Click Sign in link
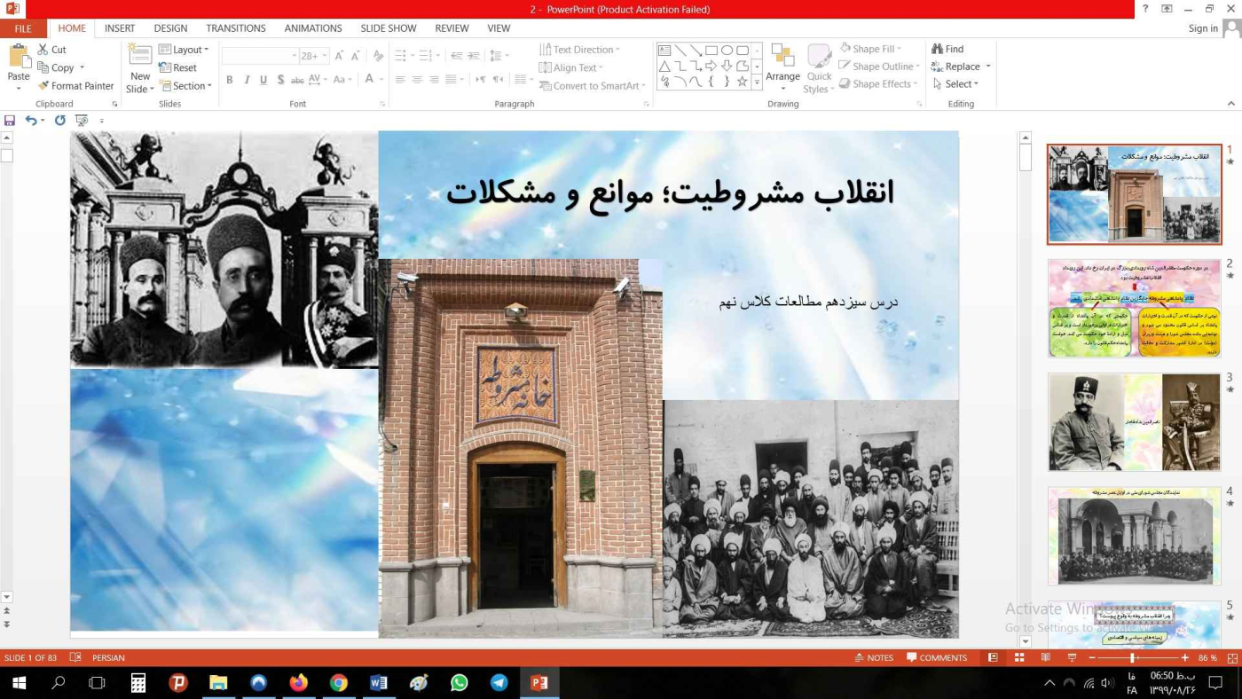The width and height of the screenshot is (1242, 699). pyautogui.click(x=1203, y=28)
